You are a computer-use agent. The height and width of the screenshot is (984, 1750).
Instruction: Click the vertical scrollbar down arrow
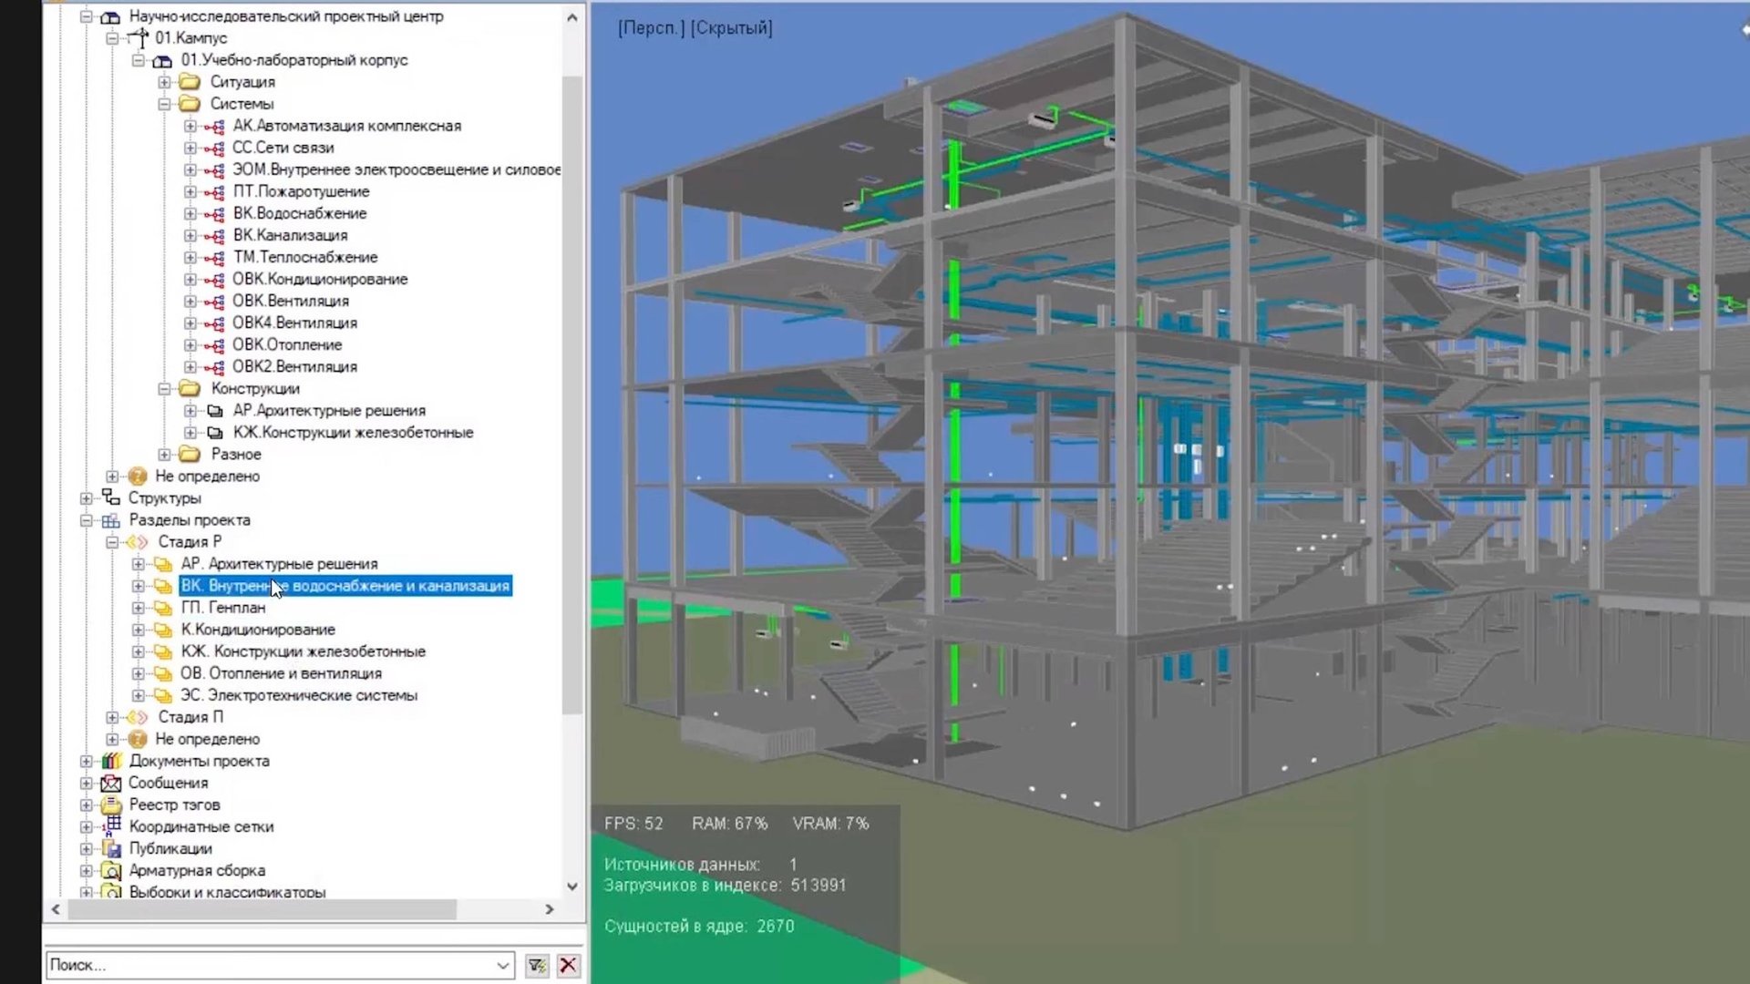point(572,886)
